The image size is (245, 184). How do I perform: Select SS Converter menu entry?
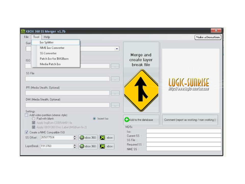tap(55, 53)
